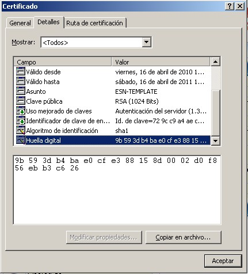The width and height of the screenshot is (248, 274).
Task: Click the Id. de clave=72 9c value
Action: [160, 121]
